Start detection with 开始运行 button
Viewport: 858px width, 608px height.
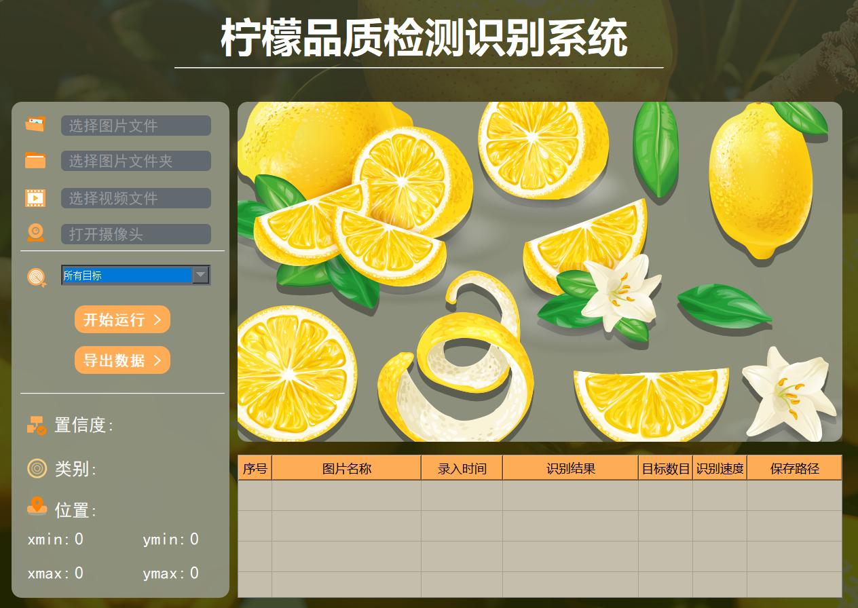(x=122, y=320)
